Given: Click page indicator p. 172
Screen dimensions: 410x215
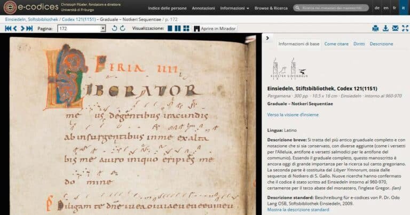Looking at the screenshot, I should click(172, 19).
